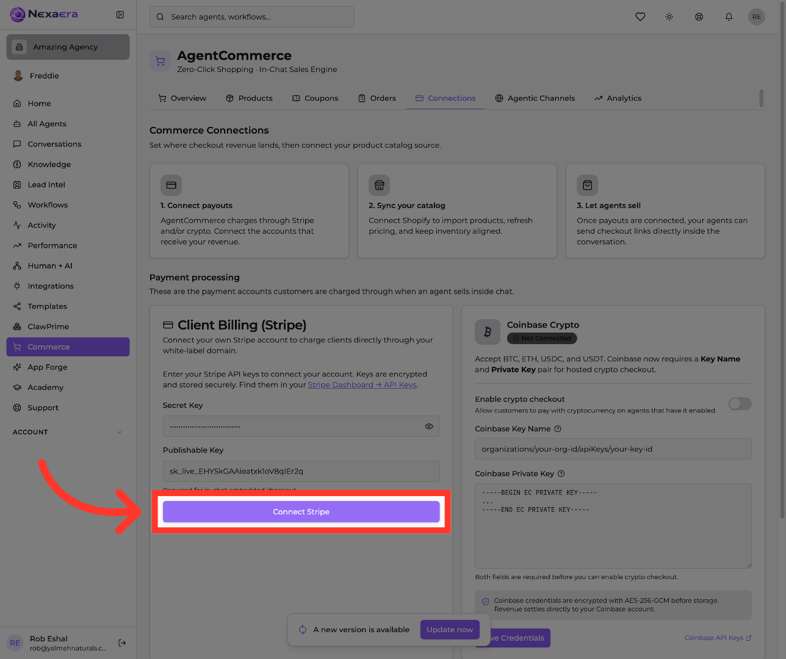The image size is (786, 659).
Task: Collapse the sidebar panel icon
Action: tap(120, 15)
